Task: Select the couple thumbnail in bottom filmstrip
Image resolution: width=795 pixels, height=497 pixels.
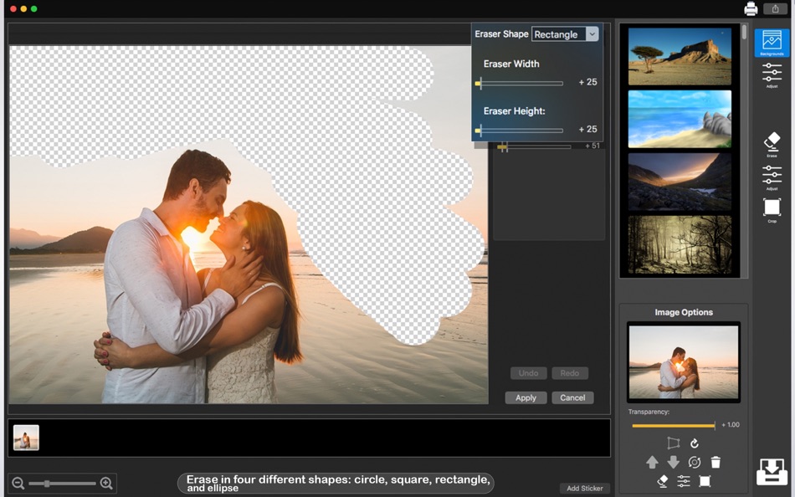Action: [x=26, y=438]
